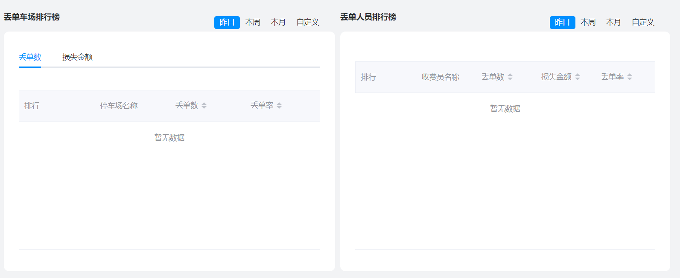Click 排行 header in the parking lot table
Screen dimensions: 680x278
tap(32, 106)
